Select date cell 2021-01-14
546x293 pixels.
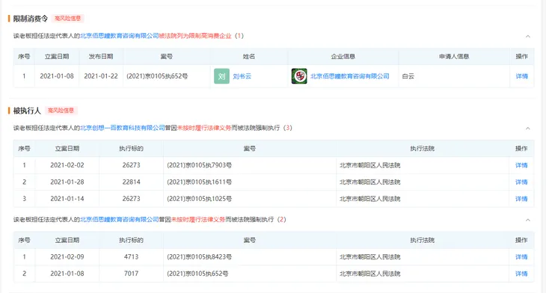[67, 199]
